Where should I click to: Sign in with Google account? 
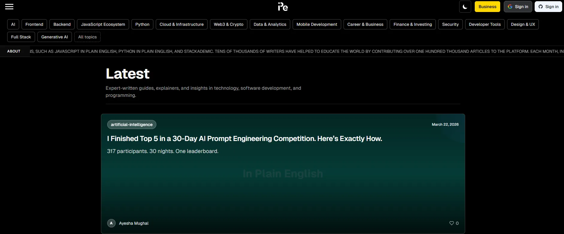click(x=518, y=7)
